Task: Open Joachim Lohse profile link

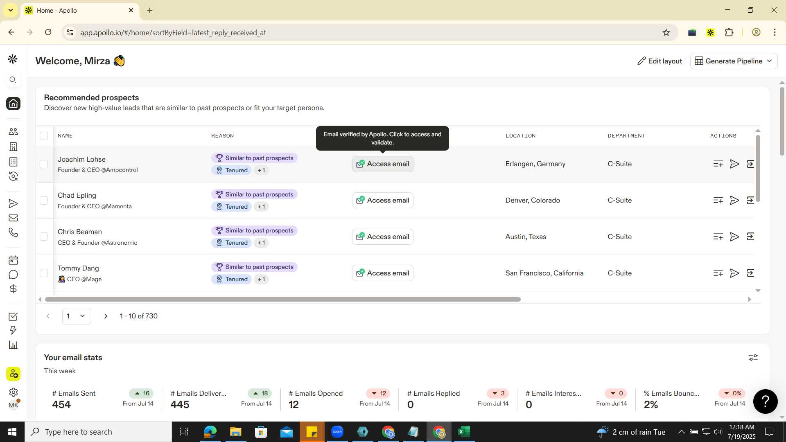Action: coord(81,159)
